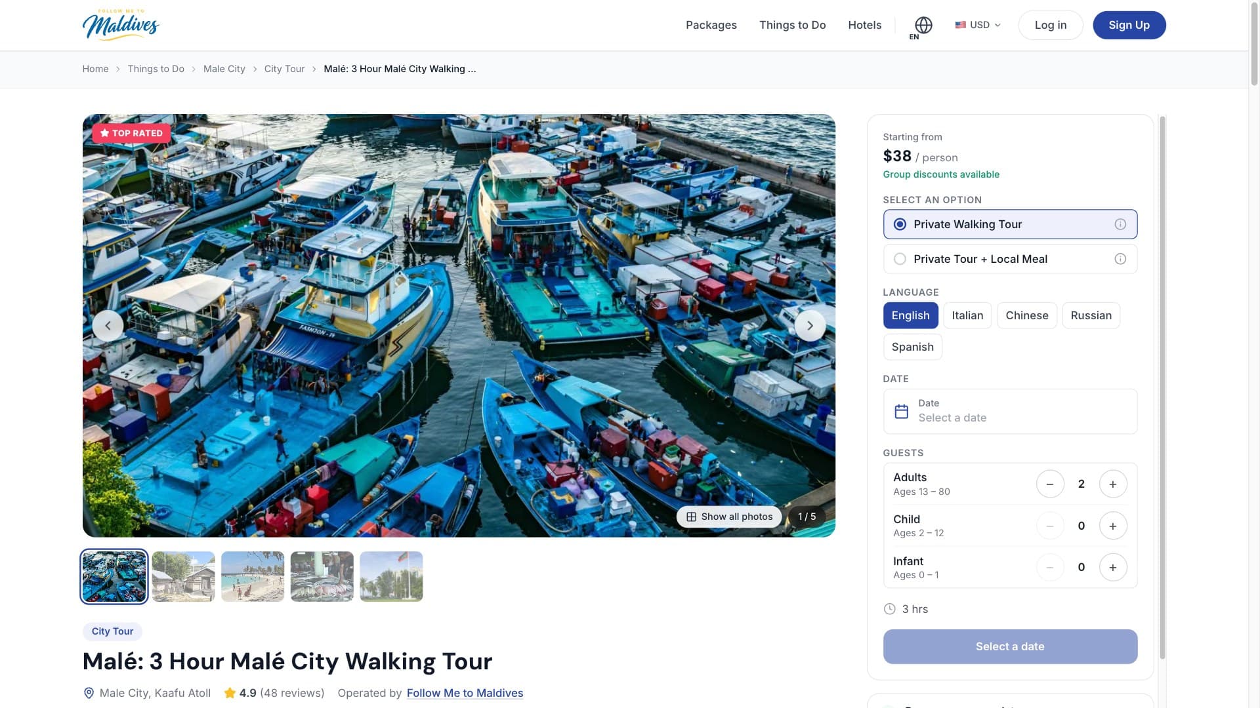Click the location pin icon near Male City
This screenshot has width=1260, height=708.
(x=89, y=693)
